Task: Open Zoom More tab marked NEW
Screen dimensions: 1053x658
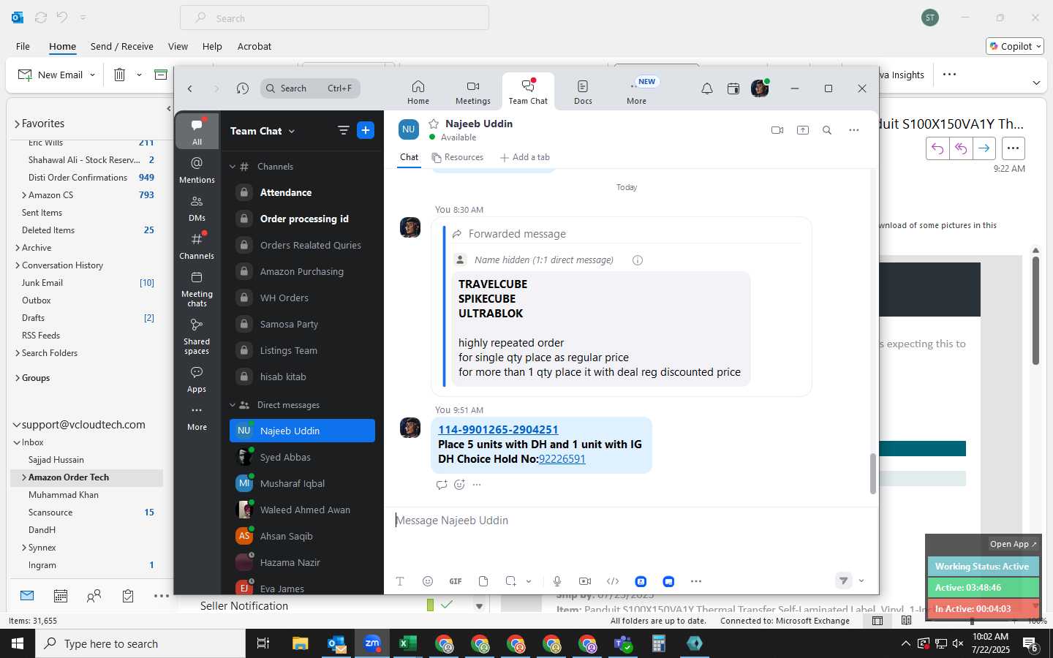Action: [x=637, y=92]
